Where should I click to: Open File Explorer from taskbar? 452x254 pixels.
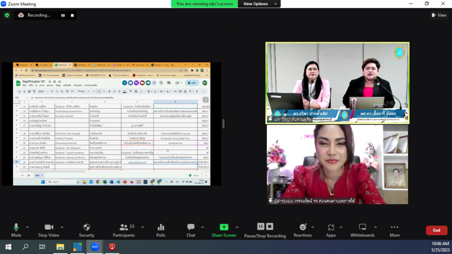pyautogui.click(x=60, y=247)
